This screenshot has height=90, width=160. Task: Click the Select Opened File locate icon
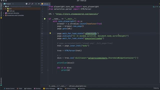tap(26, 4)
